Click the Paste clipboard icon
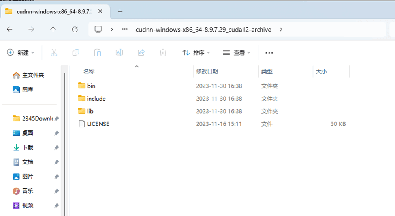 point(98,52)
